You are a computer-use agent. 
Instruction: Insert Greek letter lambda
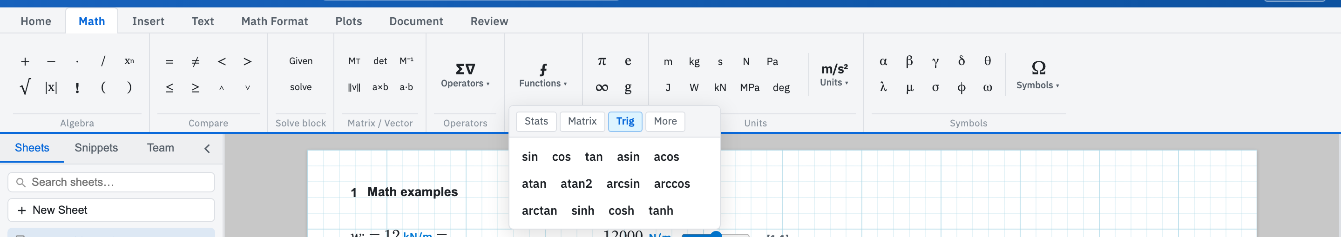(x=883, y=87)
